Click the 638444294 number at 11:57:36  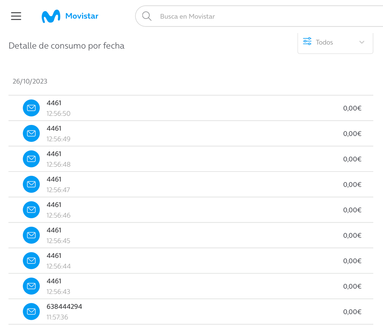click(64, 307)
